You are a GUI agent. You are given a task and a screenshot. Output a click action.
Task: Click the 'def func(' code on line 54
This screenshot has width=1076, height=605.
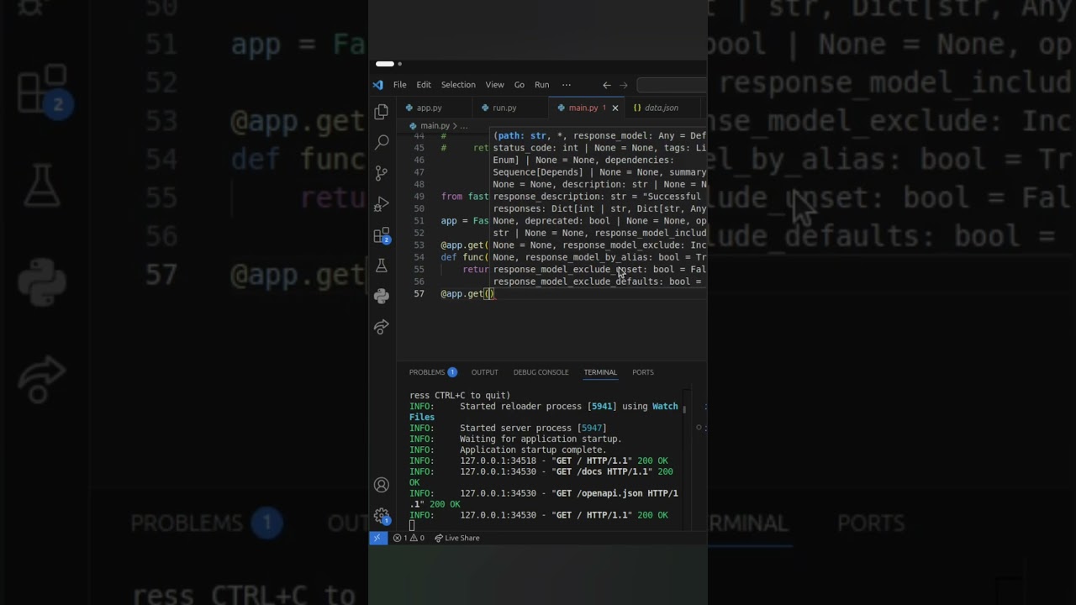point(465,257)
